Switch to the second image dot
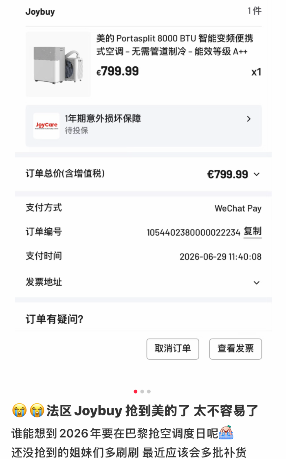 pos(142,392)
